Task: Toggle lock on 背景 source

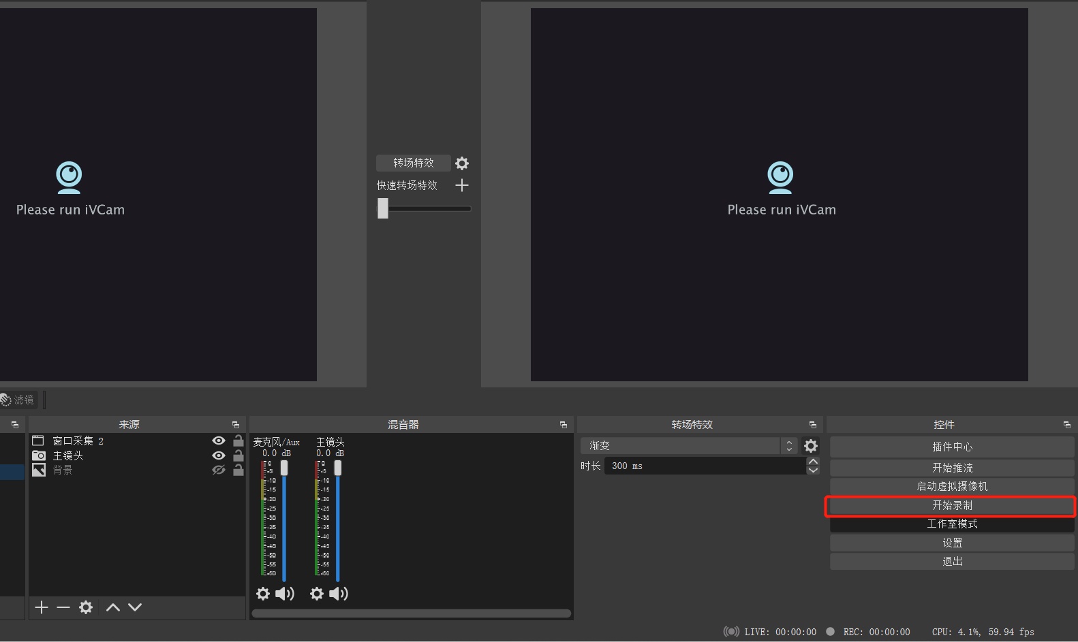Action: pyautogui.click(x=238, y=470)
